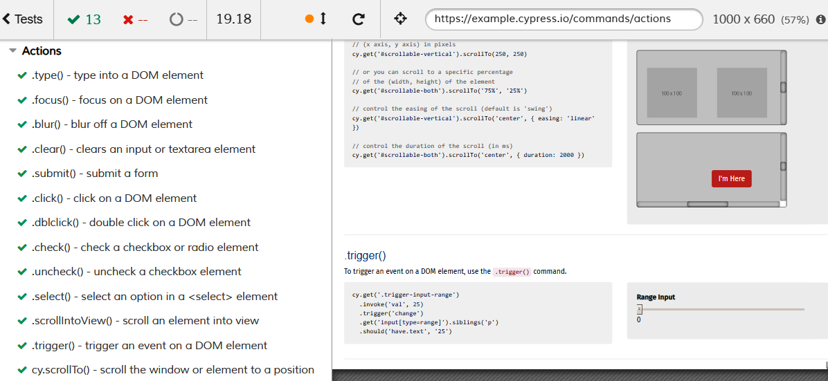Click the back chevron beside Tests
This screenshot has height=381, width=828.
click(6, 19)
